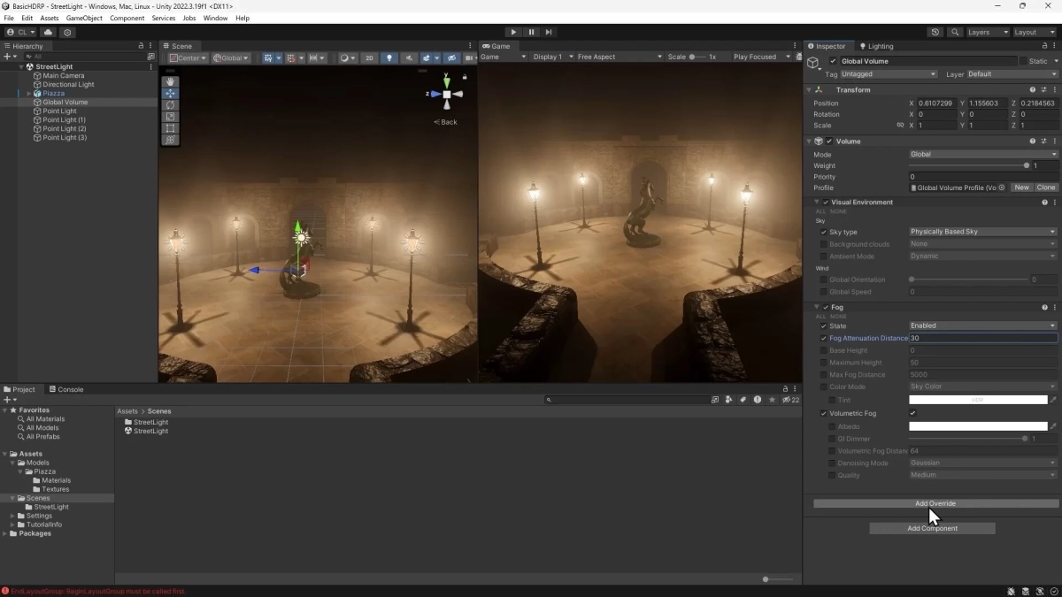Image resolution: width=1062 pixels, height=597 pixels.
Task: Open the Component menu
Action: [127, 18]
